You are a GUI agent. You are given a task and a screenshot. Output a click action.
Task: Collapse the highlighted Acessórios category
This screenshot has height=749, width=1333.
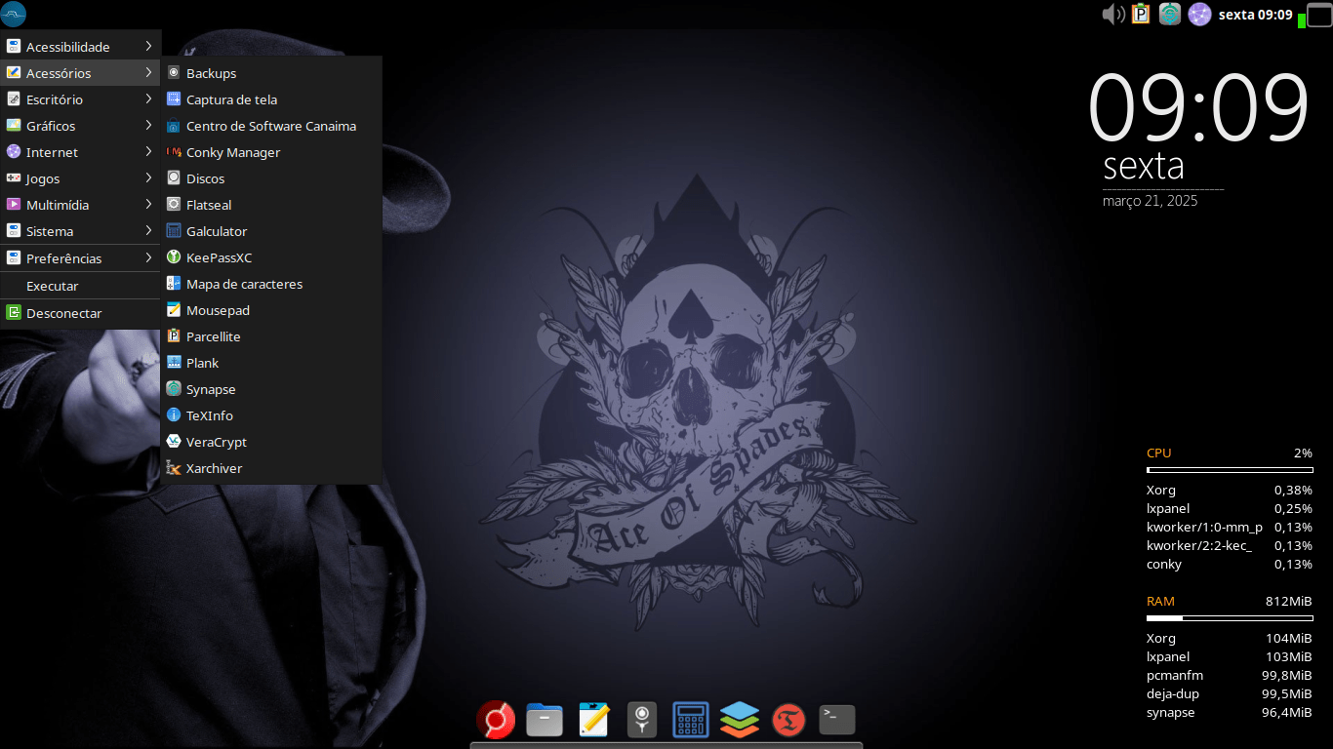click(80, 73)
